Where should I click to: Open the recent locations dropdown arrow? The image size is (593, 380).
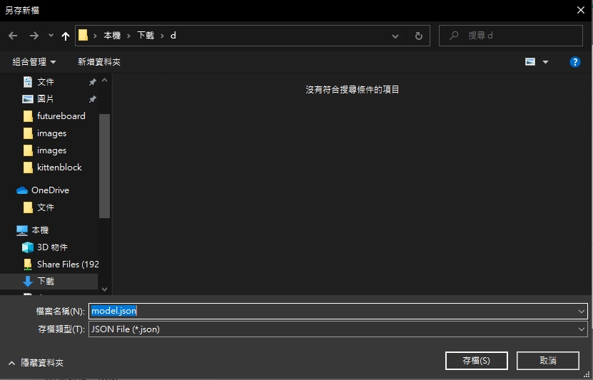coord(51,36)
